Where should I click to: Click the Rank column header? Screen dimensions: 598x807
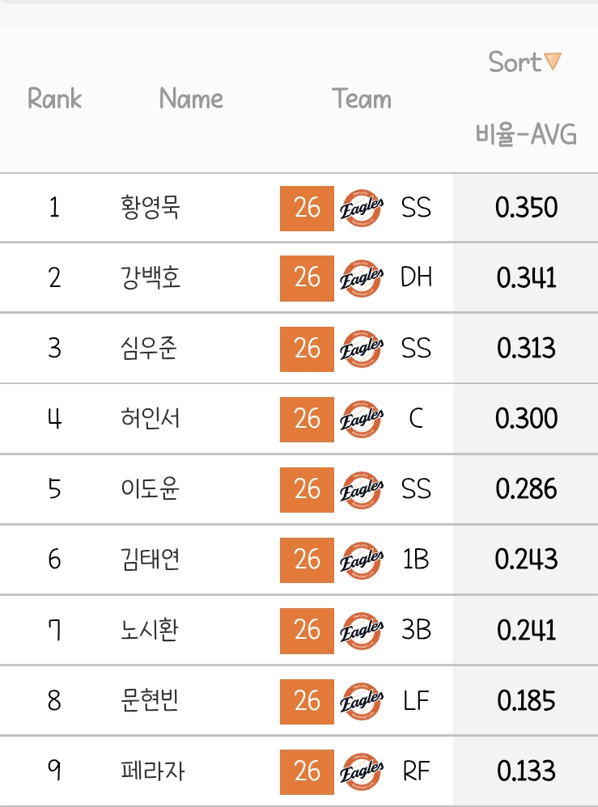pos(54,99)
